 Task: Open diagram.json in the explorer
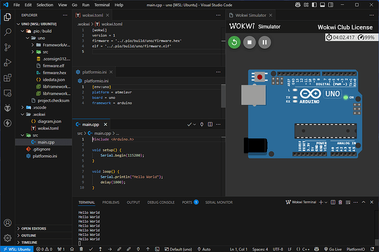tap(44, 121)
